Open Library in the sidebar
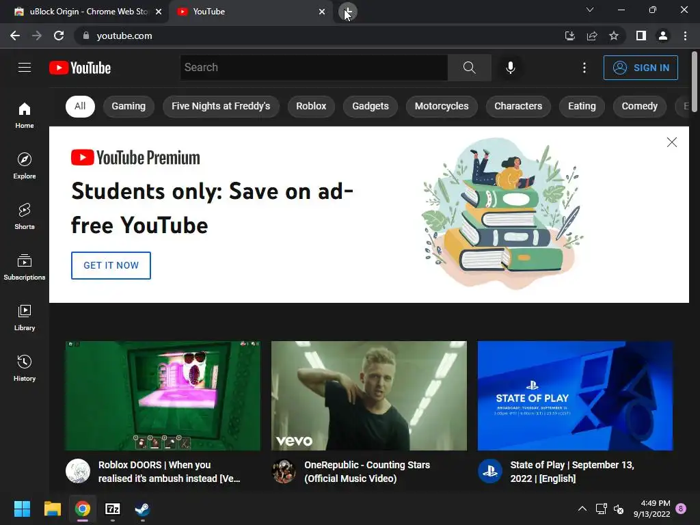Image resolution: width=700 pixels, height=525 pixels. tap(25, 318)
